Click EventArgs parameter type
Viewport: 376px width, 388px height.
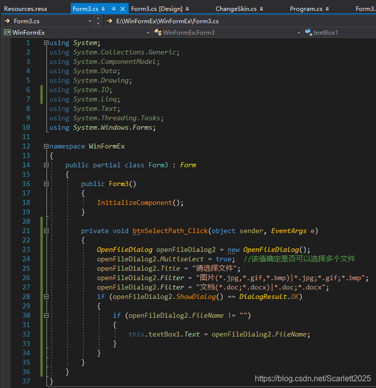coord(289,231)
